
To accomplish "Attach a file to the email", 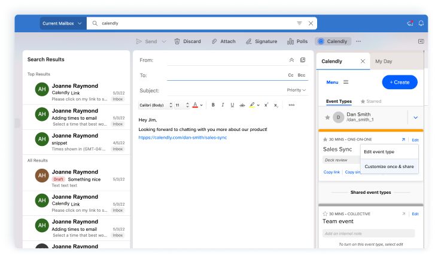I will click(x=224, y=41).
